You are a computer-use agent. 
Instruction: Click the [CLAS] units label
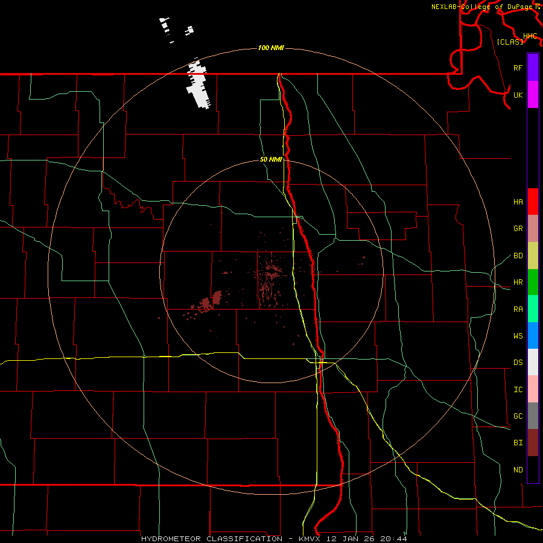[x=510, y=42]
